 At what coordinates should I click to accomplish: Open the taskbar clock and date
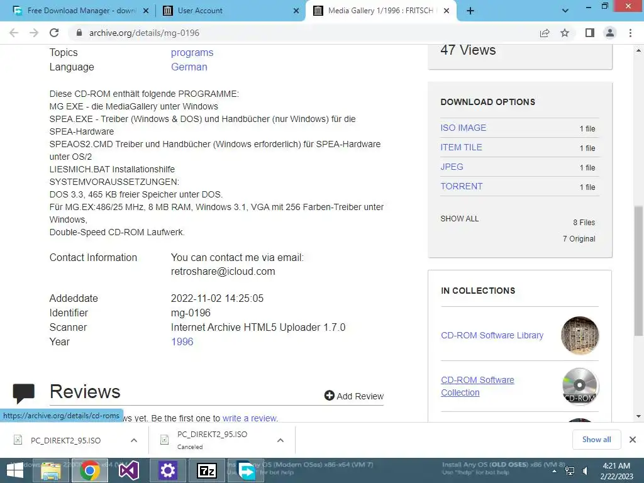616,471
